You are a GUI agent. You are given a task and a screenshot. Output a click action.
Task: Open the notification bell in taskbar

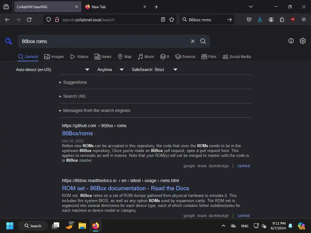coord(290,226)
